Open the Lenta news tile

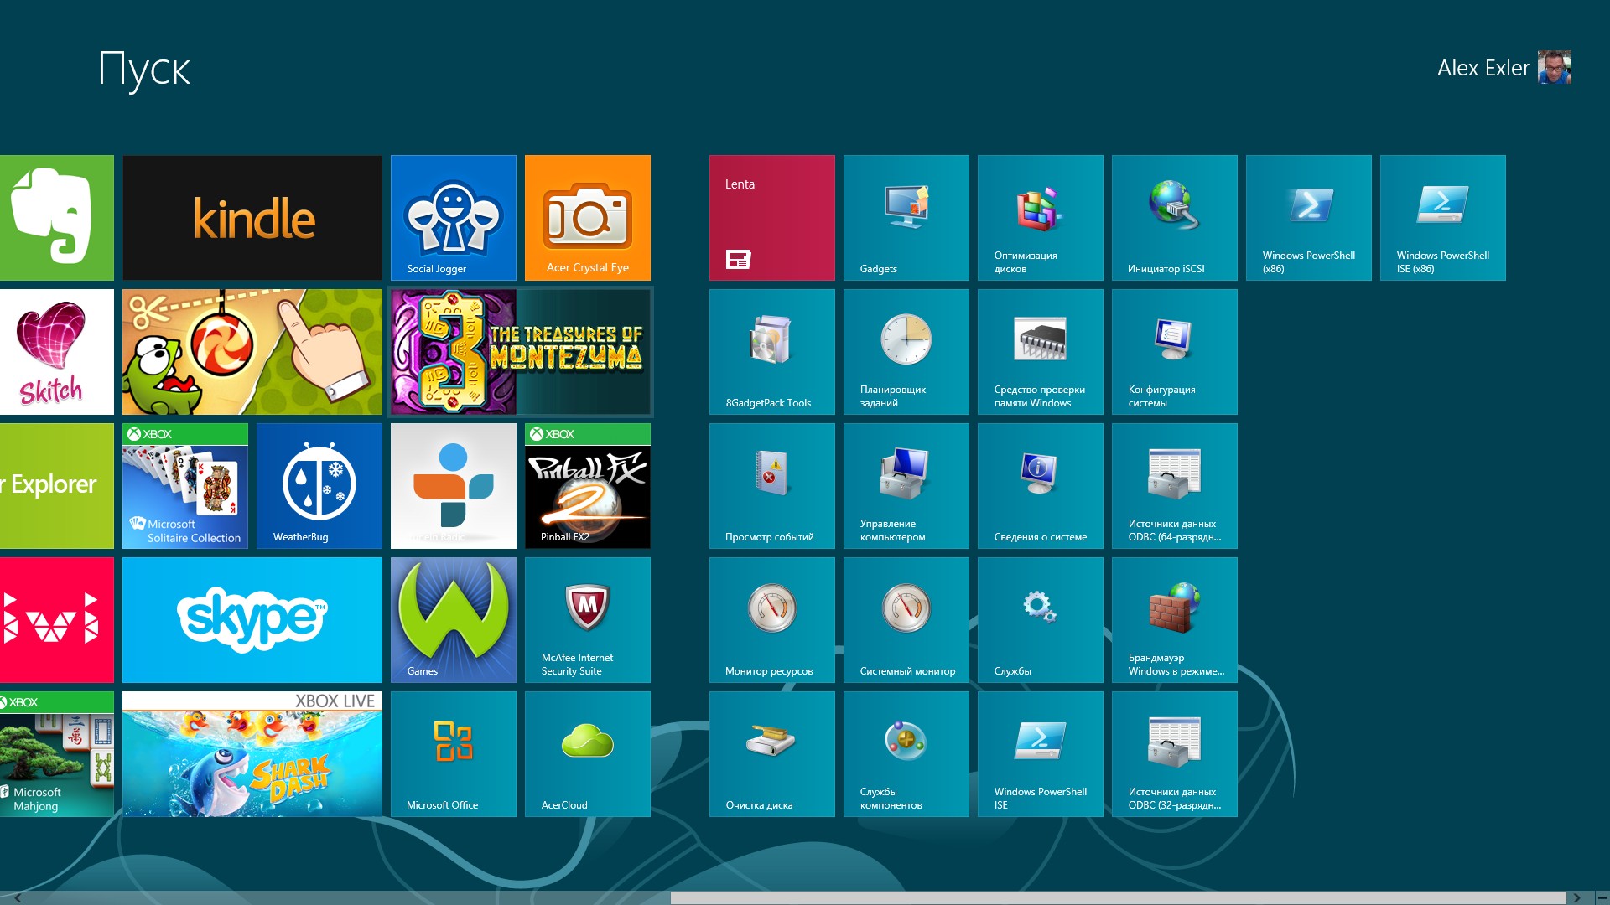(771, 218)
